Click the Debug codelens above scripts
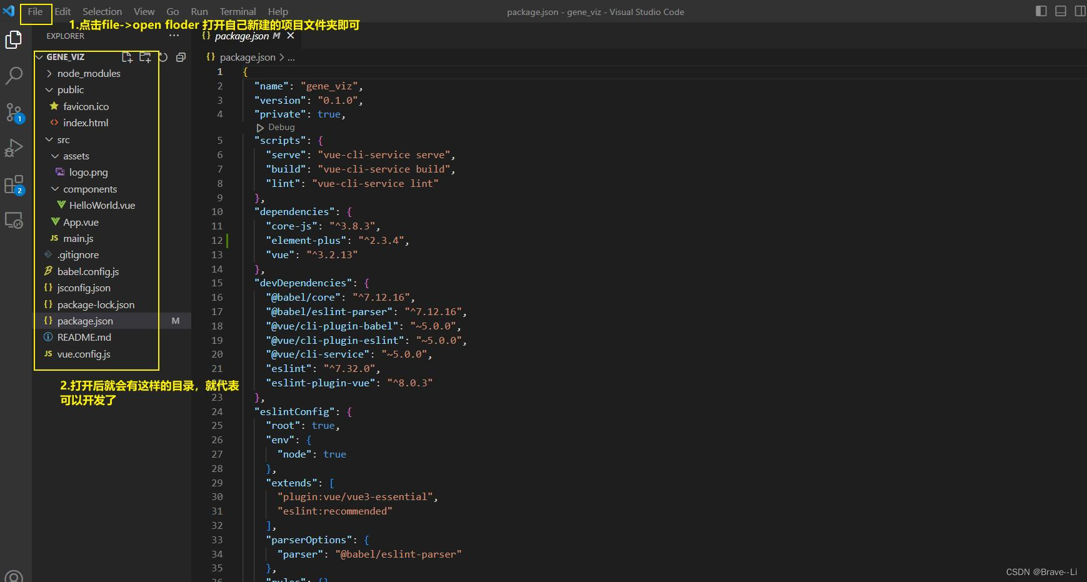The height and width of the screenshot is (582, 1087). [276, 128]
